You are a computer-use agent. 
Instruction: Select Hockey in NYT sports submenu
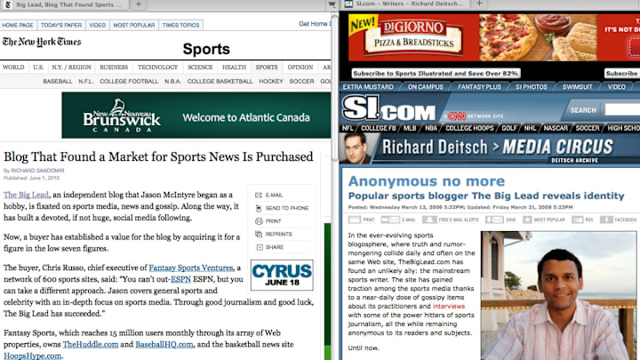(271, 82)
